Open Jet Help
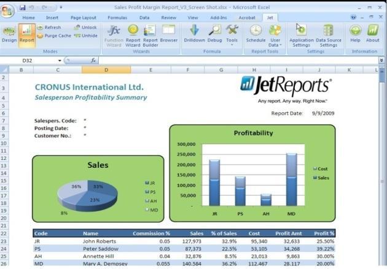The width and height of the screenshot is (387, 269). click(355, 34)
